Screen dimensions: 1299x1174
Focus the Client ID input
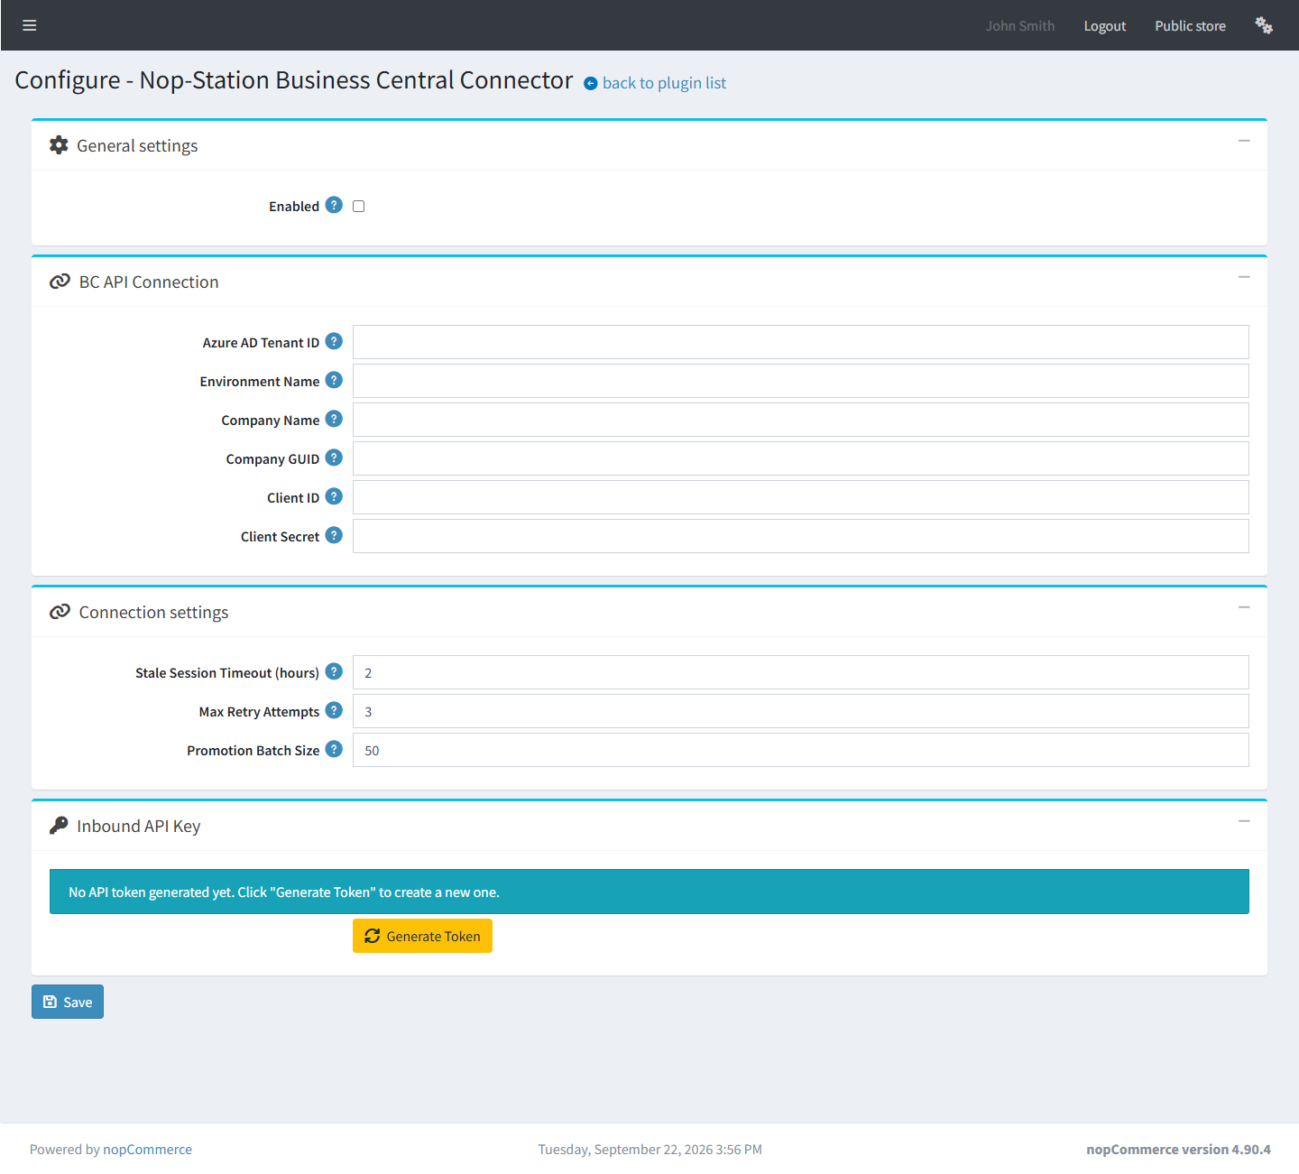pyautogui.click(x=800, y=497)
